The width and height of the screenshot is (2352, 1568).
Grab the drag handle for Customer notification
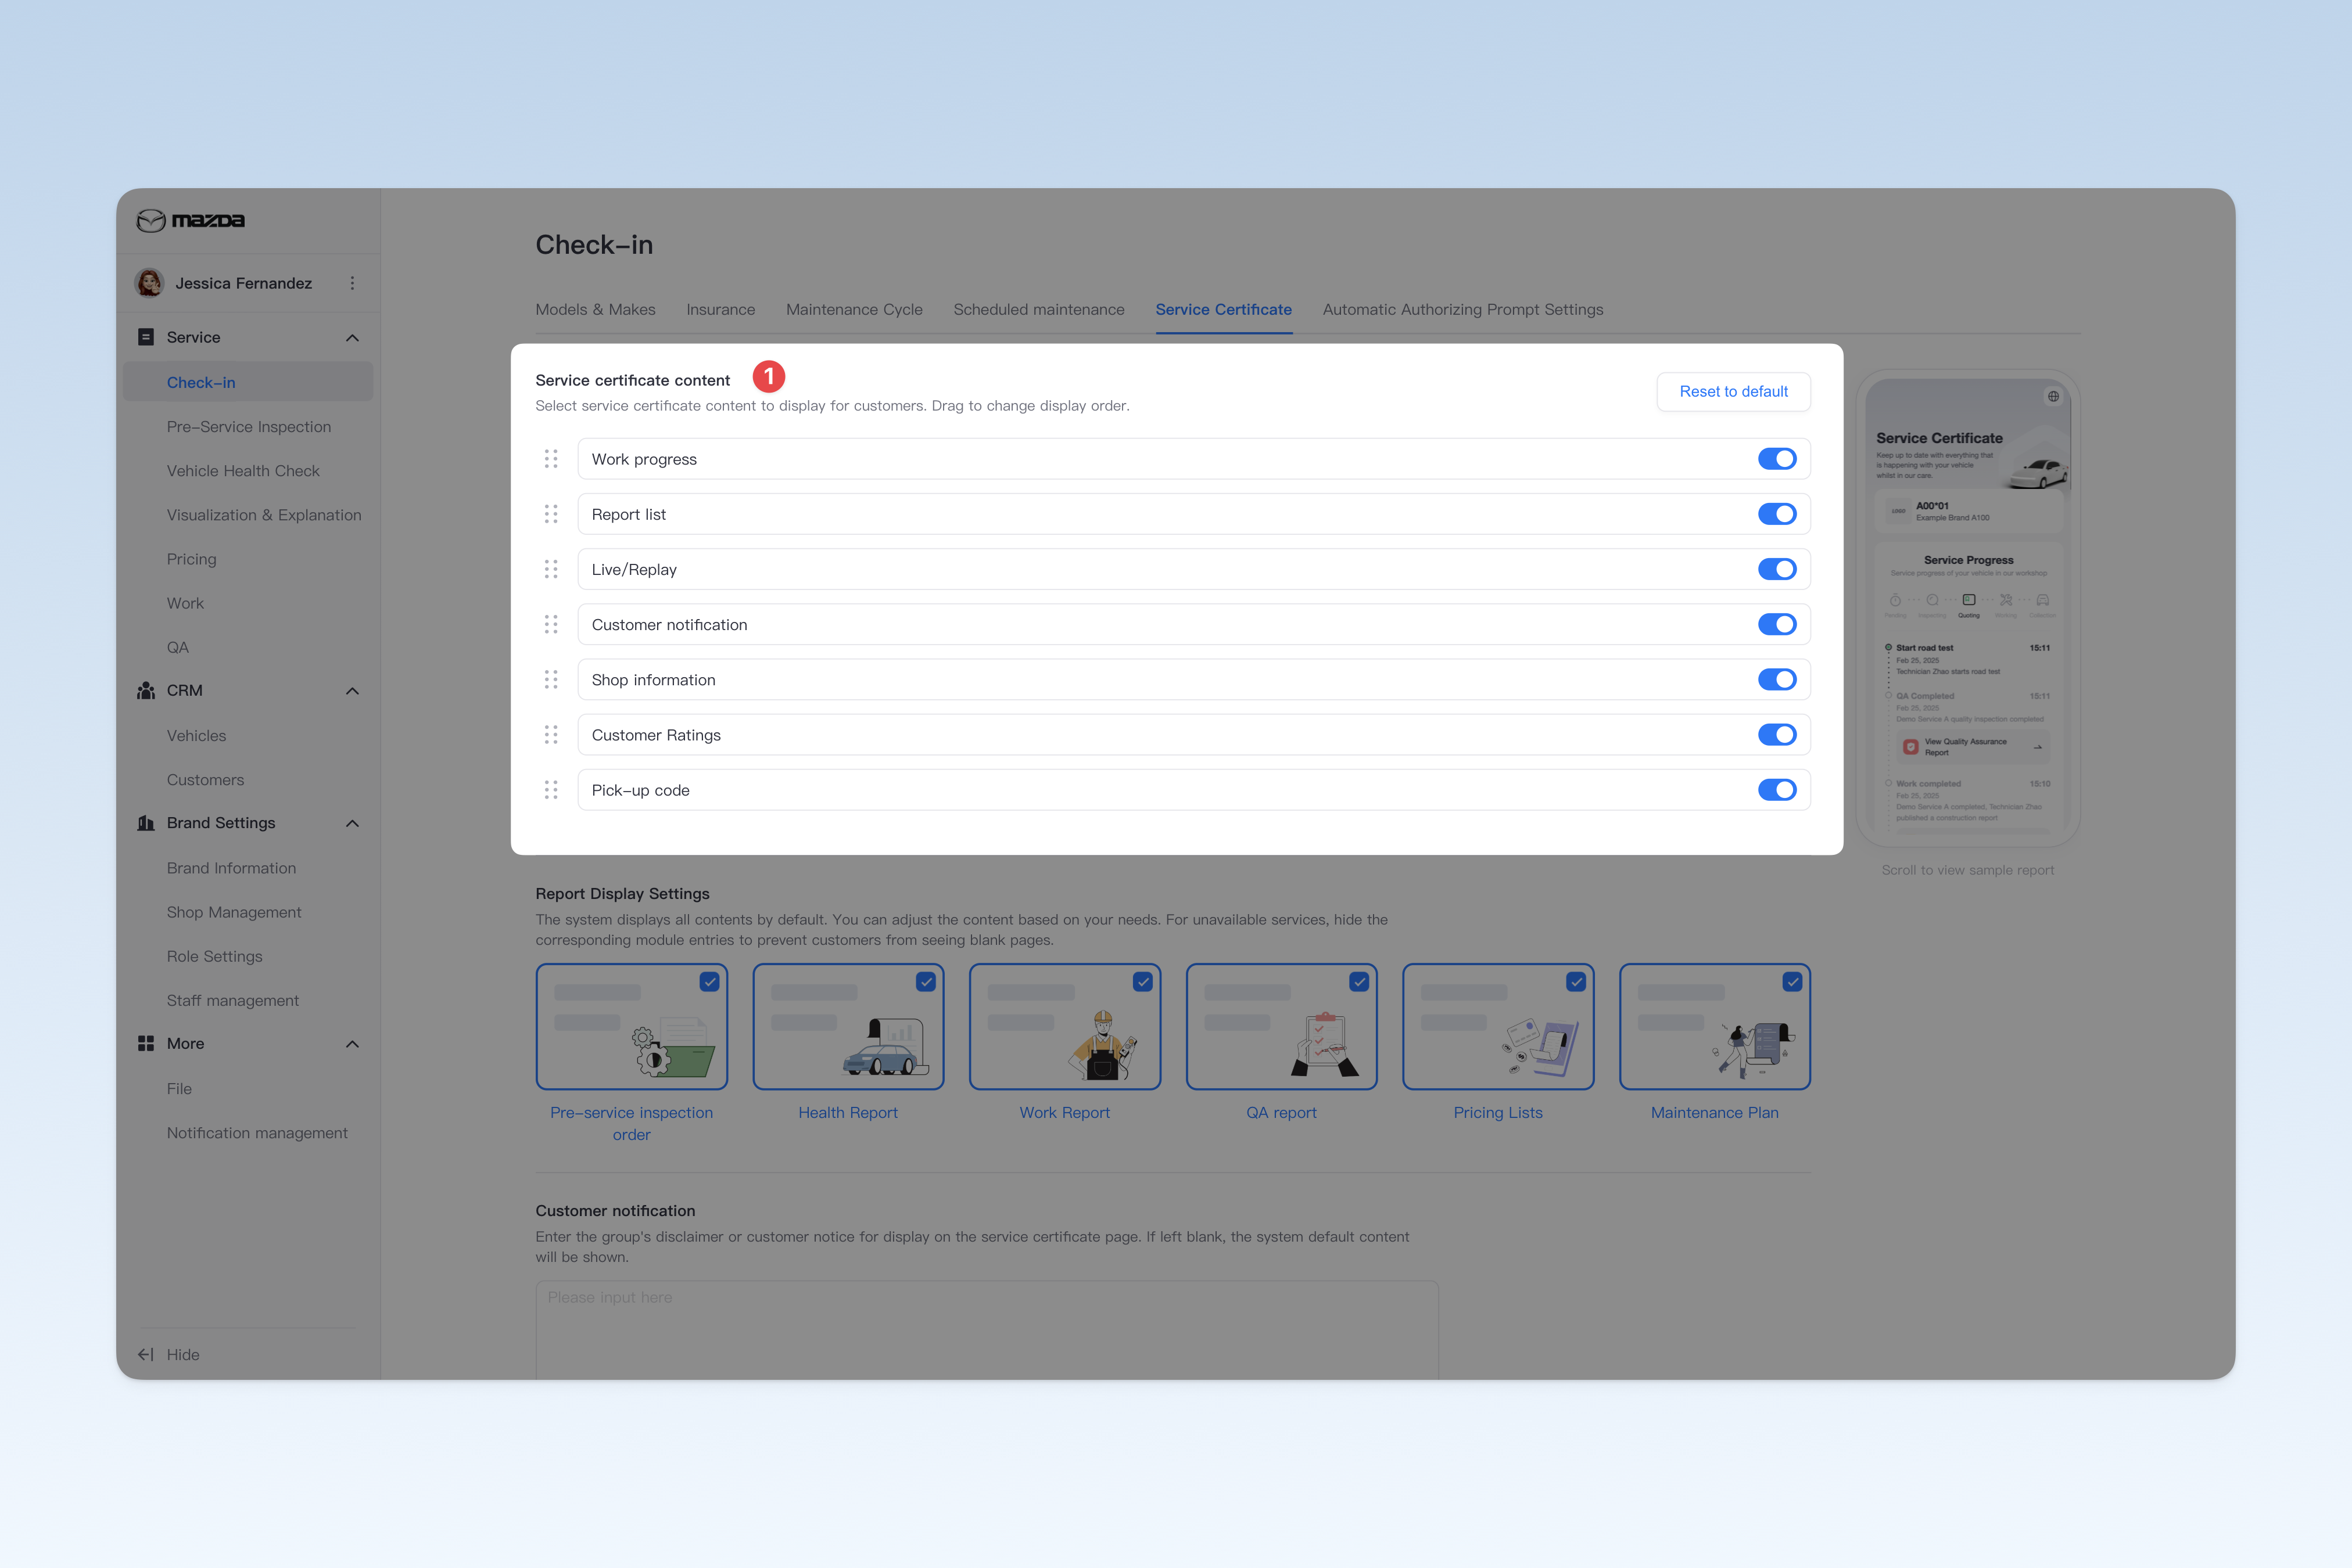pos(551,624)
